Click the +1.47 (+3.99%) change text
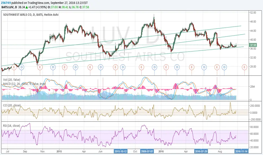The height and width of the screenshot is (155, 263). 38,7
